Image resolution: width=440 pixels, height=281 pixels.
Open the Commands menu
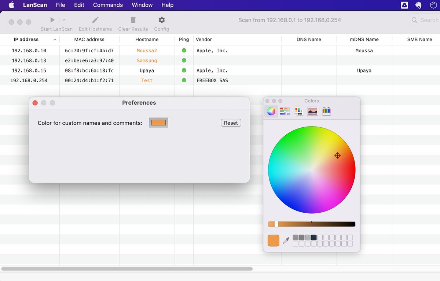tap(108, 5)
